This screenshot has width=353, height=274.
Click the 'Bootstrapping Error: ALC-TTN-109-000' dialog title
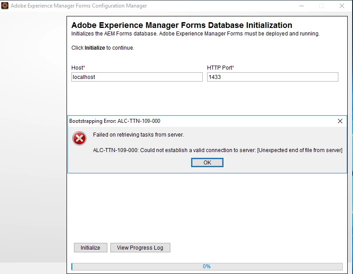tap(114, 121)
